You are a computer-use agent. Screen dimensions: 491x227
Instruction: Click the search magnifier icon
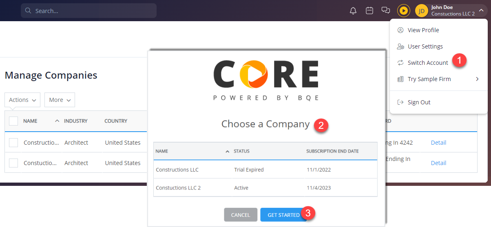[28, 11]
